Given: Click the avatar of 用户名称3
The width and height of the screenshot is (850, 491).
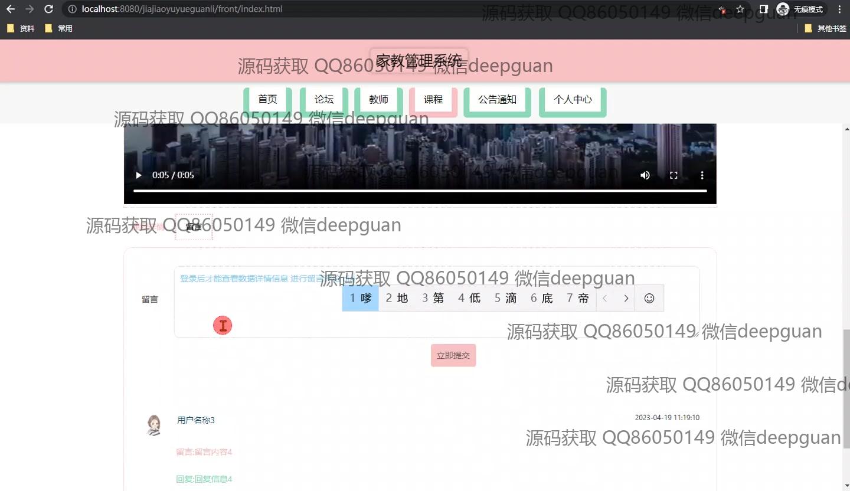Looking at the screenshot, I should tap(154, 424).
